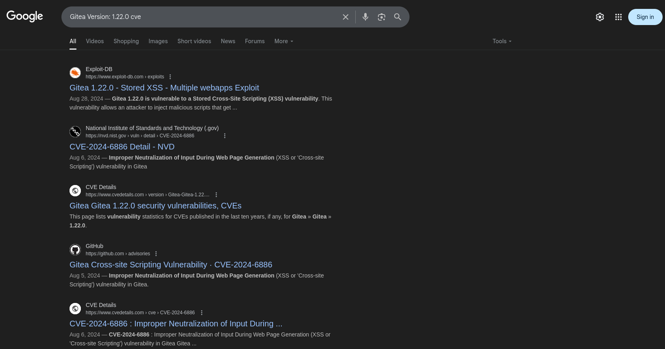Click the github.com advisories URL text

coord(118,254)
